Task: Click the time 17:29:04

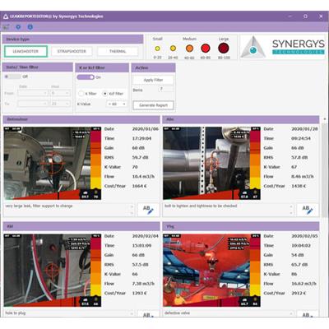Action: point(141,138)
